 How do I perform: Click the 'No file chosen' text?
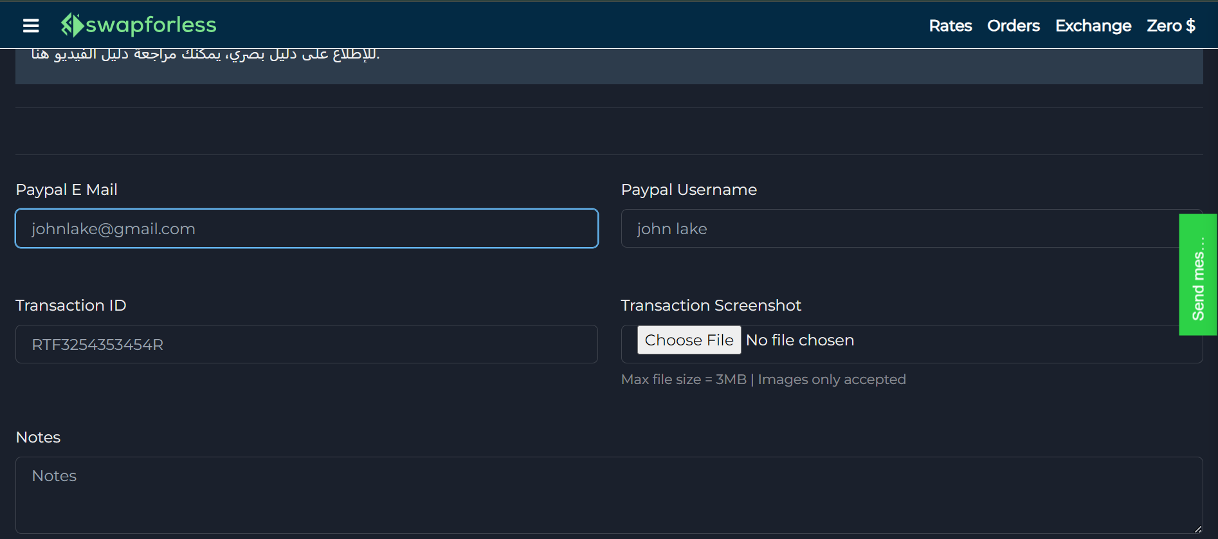coord(799,340)
